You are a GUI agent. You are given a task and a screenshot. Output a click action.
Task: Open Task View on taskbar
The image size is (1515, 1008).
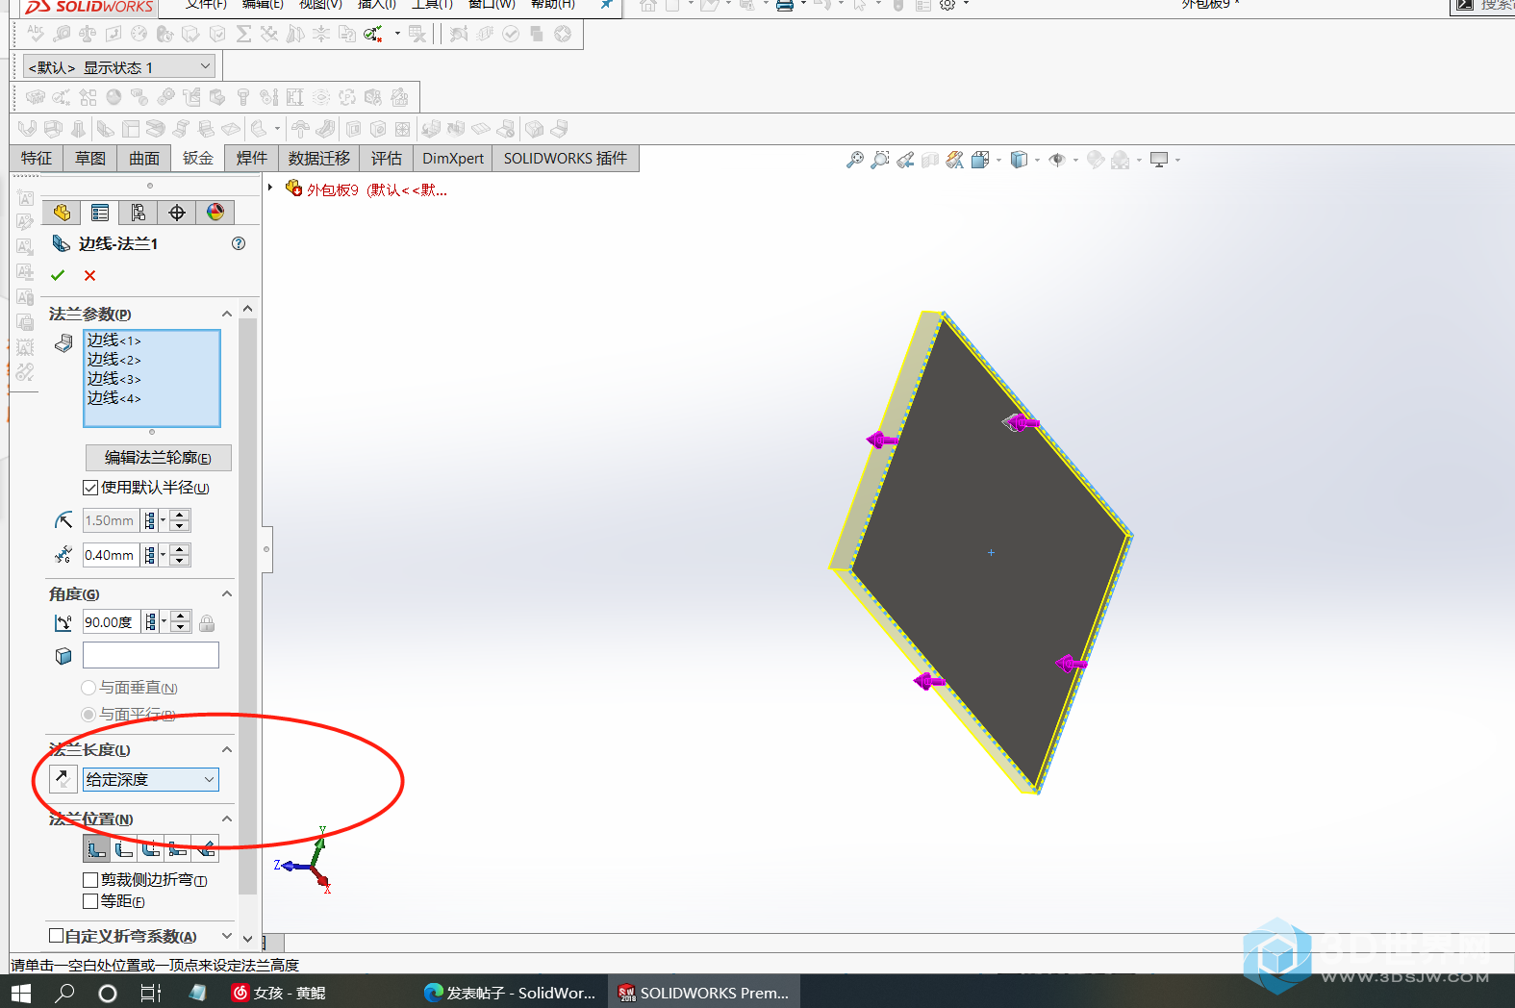[151, 993]
